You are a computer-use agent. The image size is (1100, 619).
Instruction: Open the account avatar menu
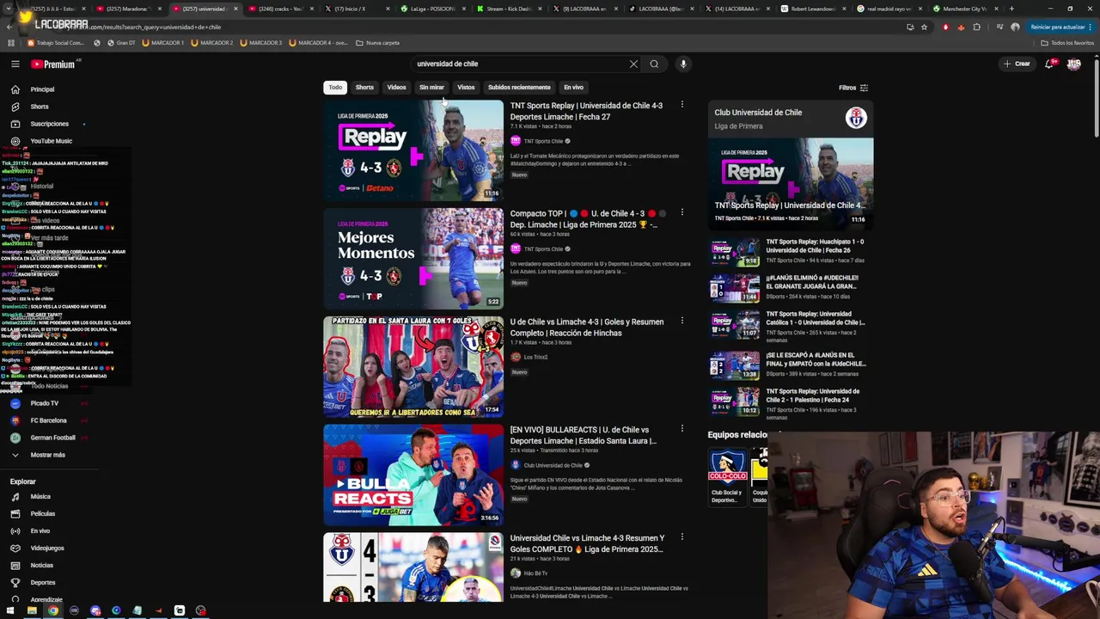tap(1073, 64)
